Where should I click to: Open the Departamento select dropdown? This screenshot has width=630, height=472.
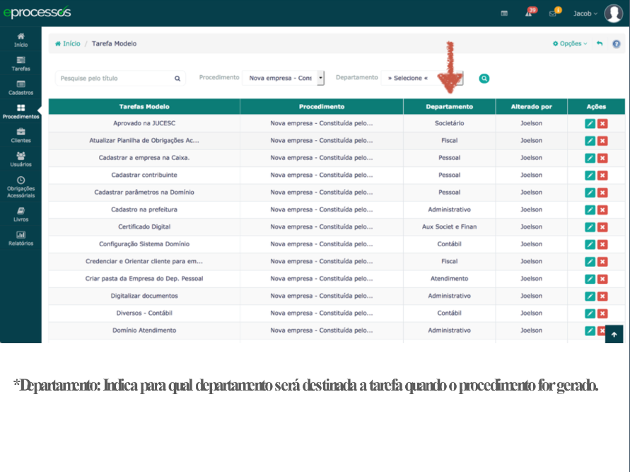point(421,79)
